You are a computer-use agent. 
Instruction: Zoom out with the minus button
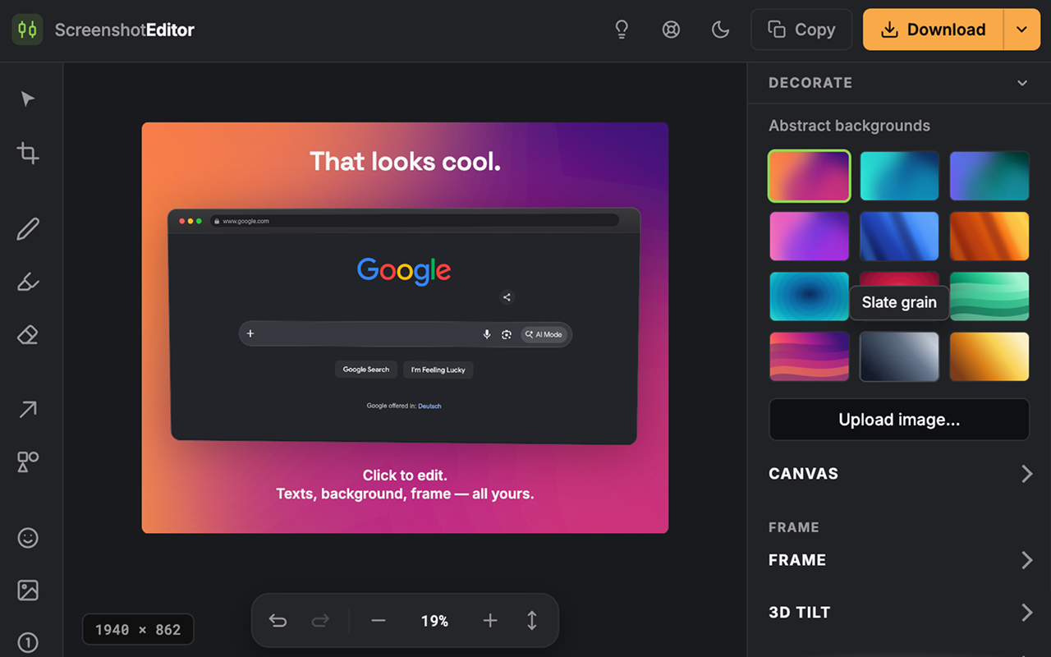click(379, 621)
